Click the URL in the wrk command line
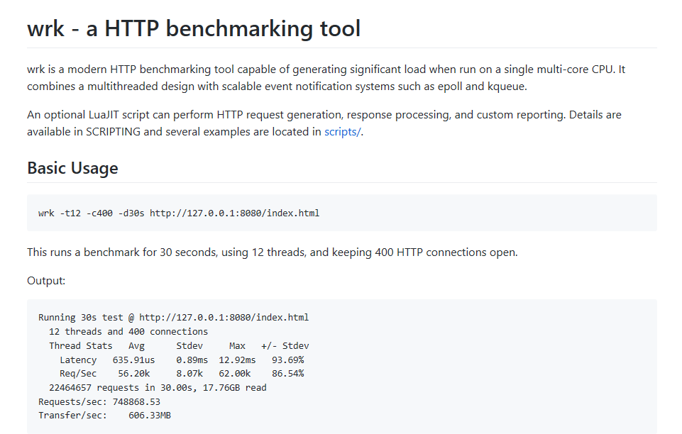Image resolution: width=682 pixels, height=434 pixels. (234, 213)
